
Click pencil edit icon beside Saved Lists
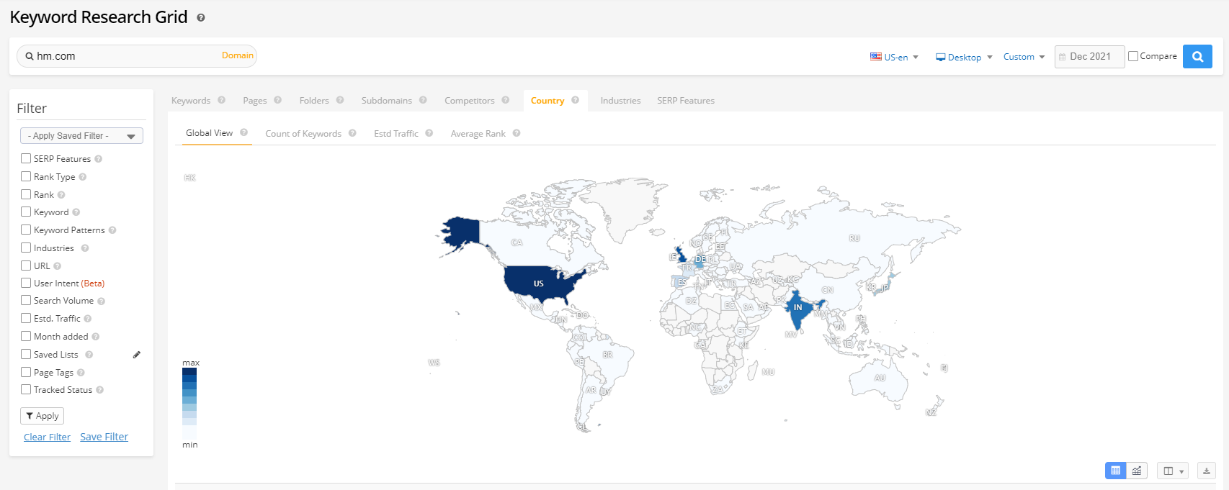pyautogui.click(x=136, y=355)
